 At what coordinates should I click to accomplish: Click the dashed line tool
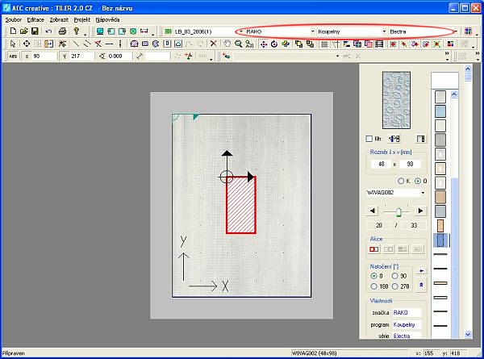click(109, 44)
